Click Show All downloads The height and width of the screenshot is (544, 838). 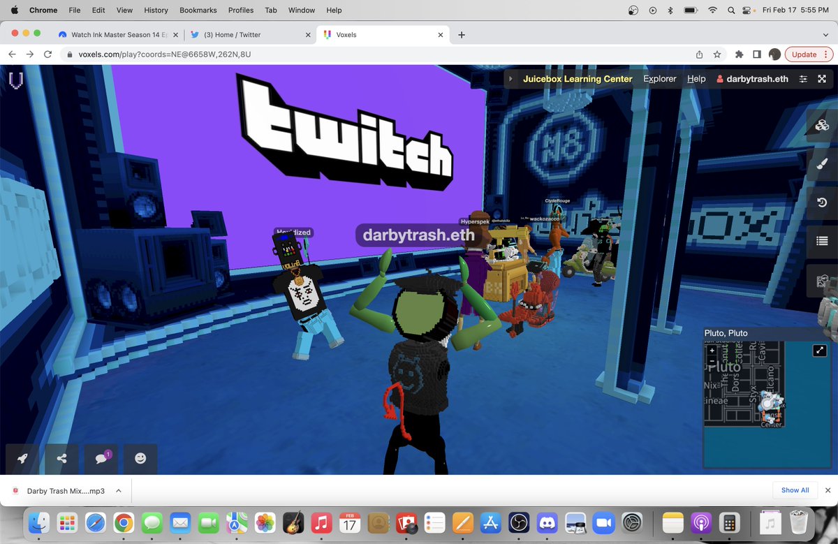click(795, 490)
